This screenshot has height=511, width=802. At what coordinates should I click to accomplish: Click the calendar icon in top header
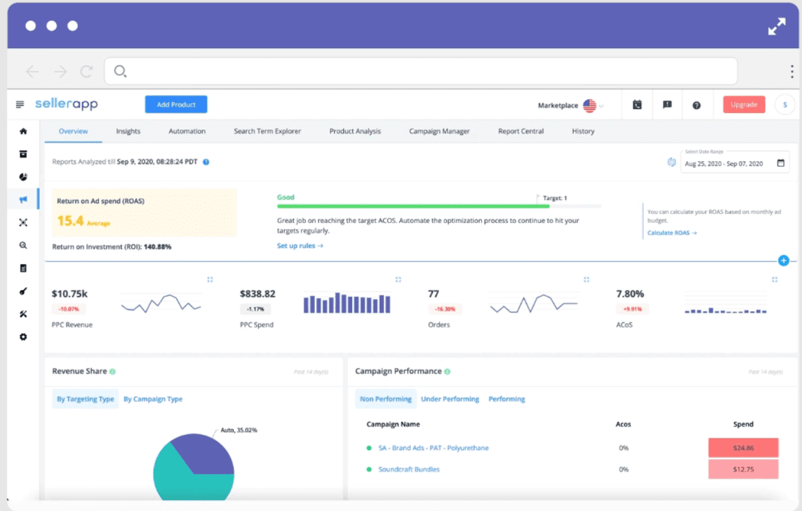637,105
